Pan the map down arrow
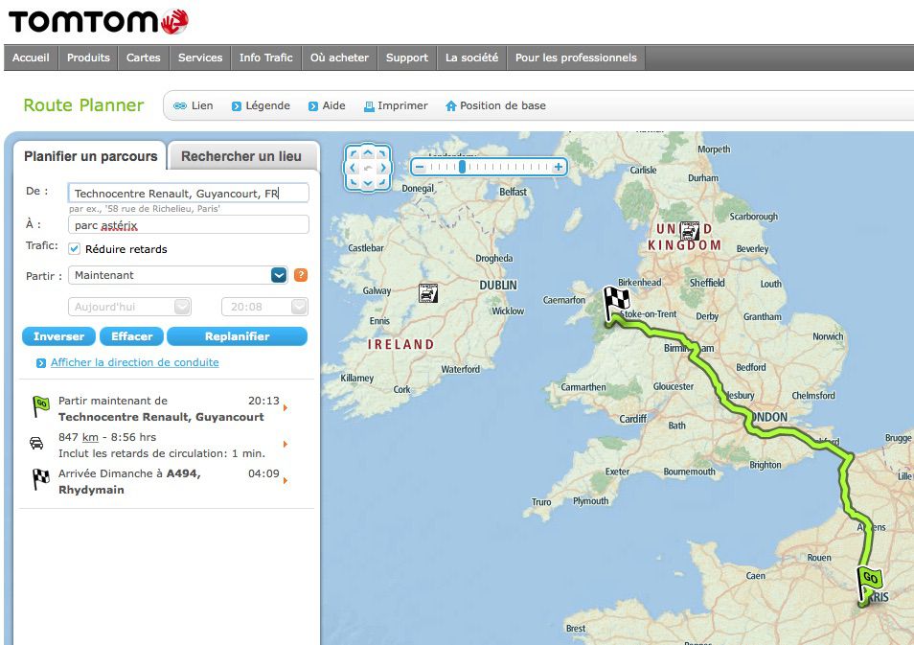 pos(368,183)
